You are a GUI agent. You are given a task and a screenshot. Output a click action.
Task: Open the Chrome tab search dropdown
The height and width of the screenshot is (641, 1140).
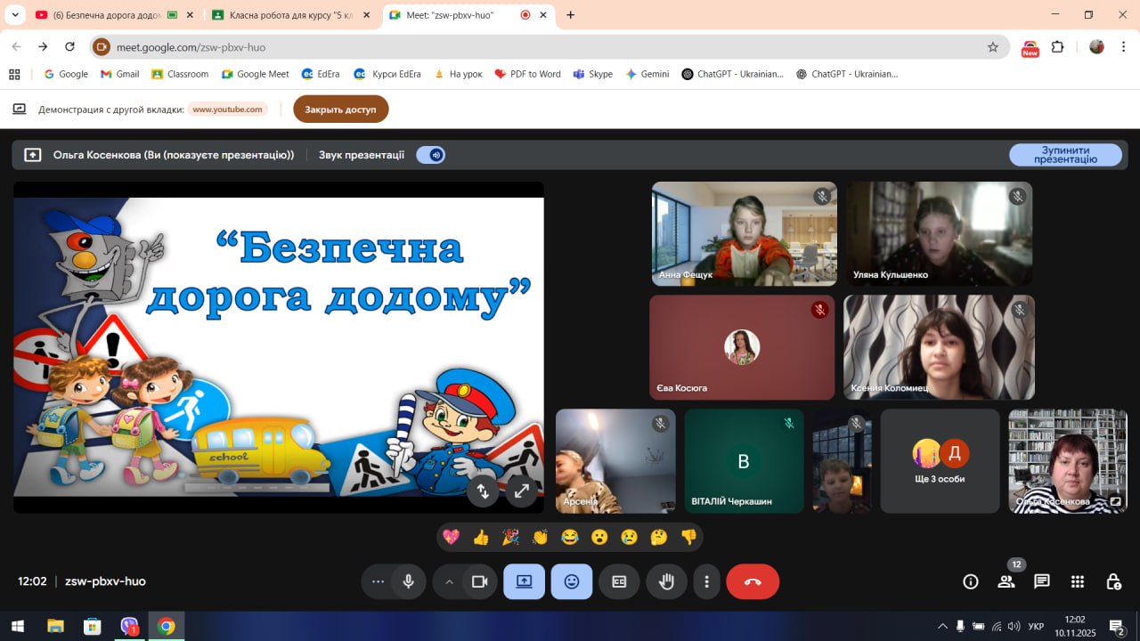pos(15,15)
